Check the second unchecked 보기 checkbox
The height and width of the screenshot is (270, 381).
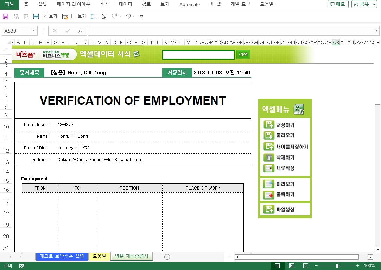coord(74,16)
